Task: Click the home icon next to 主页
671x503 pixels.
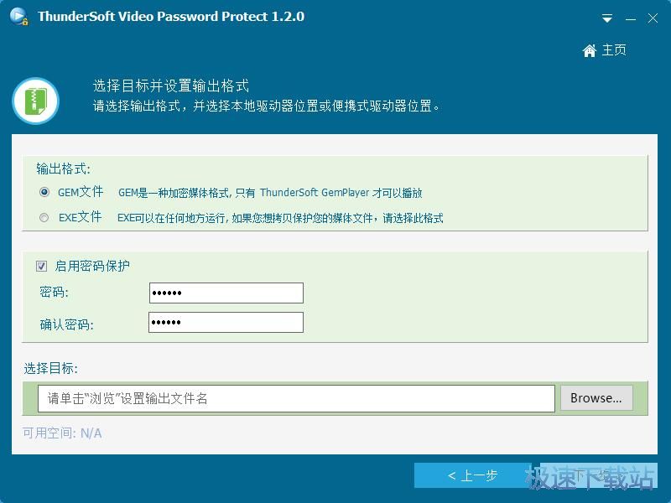Action: tap(590, 50)
